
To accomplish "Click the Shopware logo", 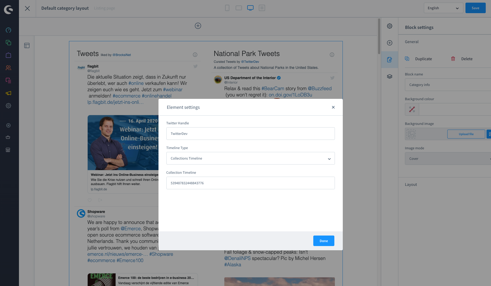I will pyautogui.click(x=8, y=10).
